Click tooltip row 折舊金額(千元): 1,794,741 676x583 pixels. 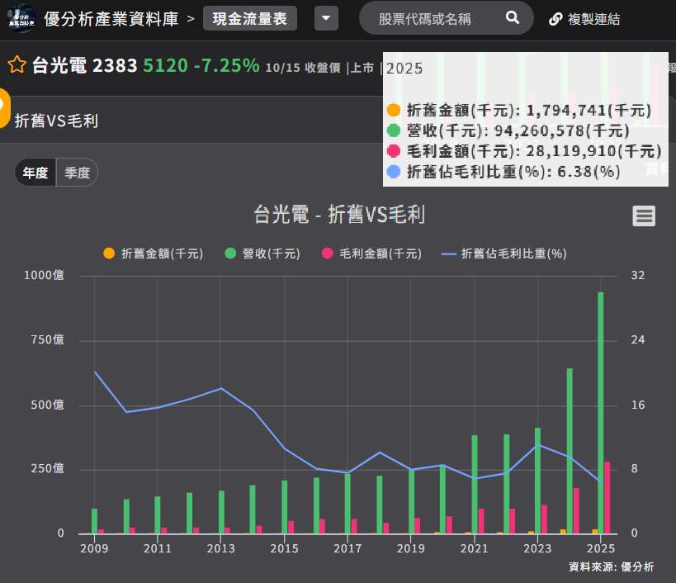(519, 111)
